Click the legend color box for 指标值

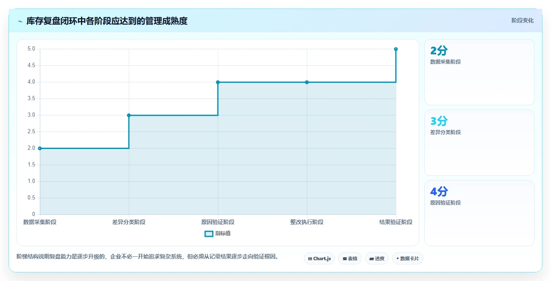click(x=209, y=233)
